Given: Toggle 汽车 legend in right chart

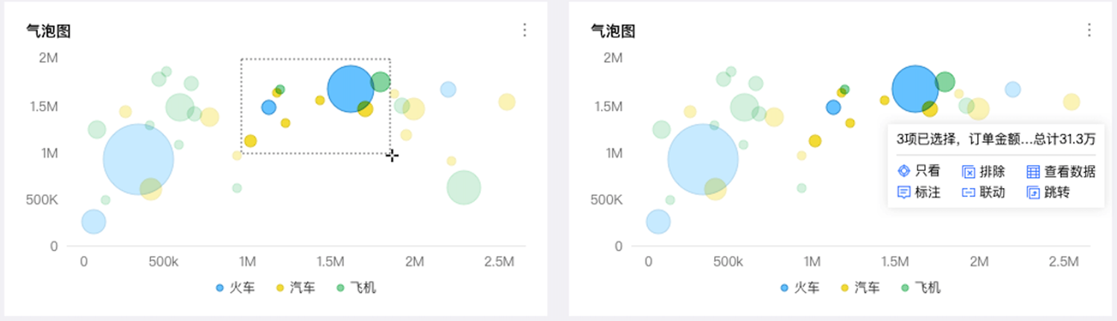Looking at the screenshot, I should (x=860, y=288).
